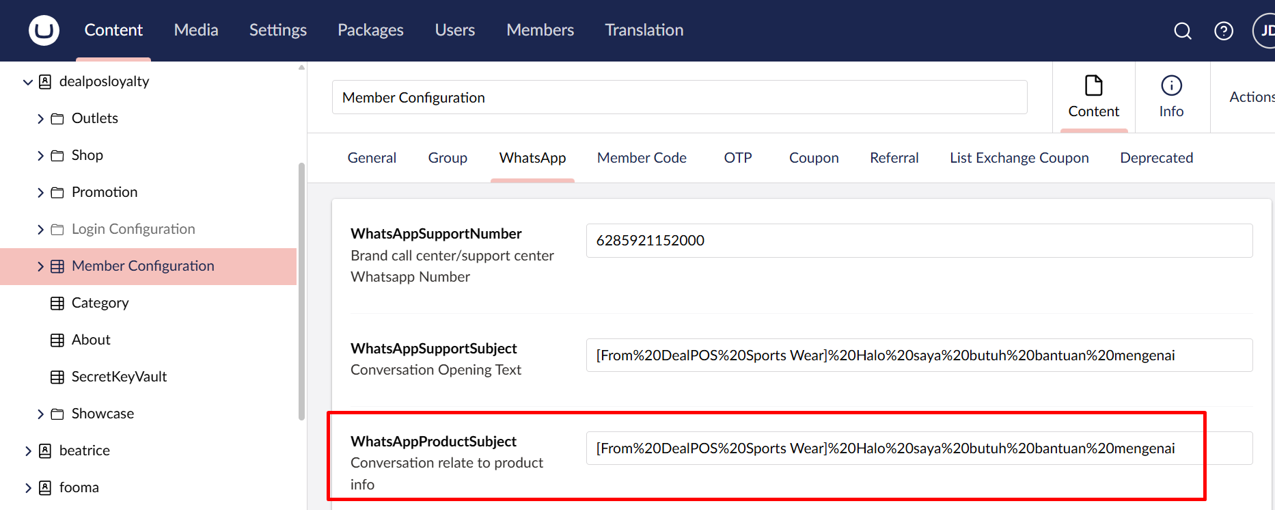Image resolution: width=1275 pixels, height=510 pixels.
Task: Click the Category grid icon
Action: tap(57, 304)
